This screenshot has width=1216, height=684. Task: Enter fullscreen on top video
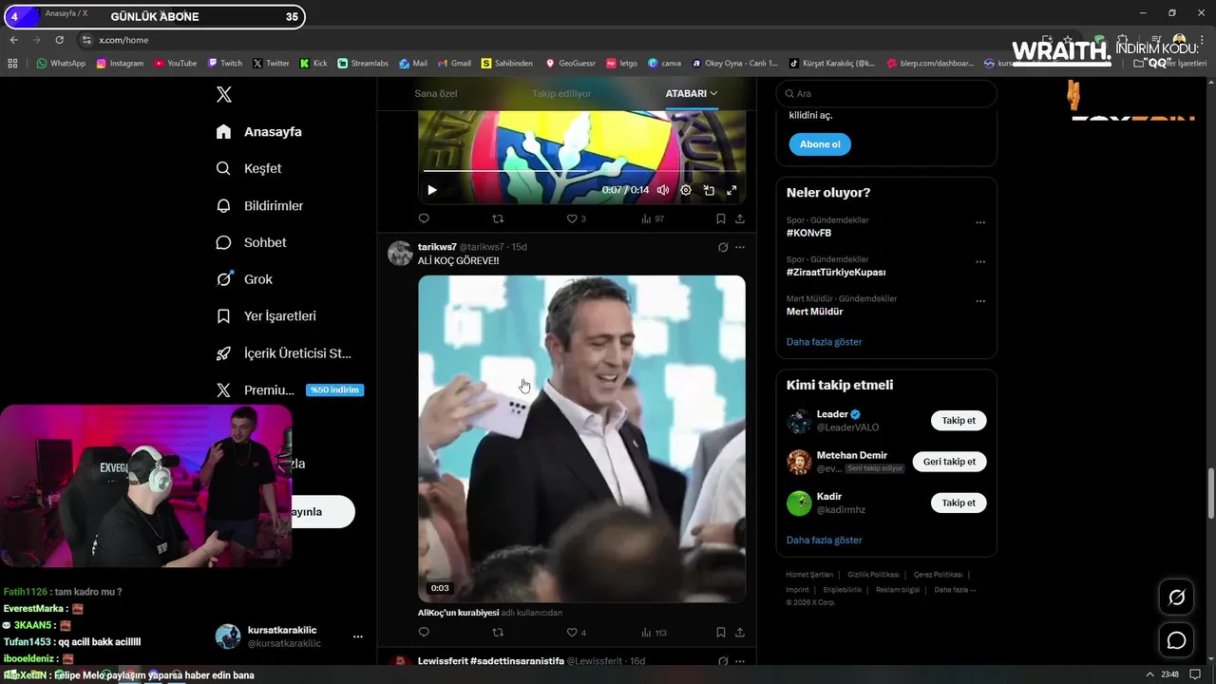click(731, 190)
